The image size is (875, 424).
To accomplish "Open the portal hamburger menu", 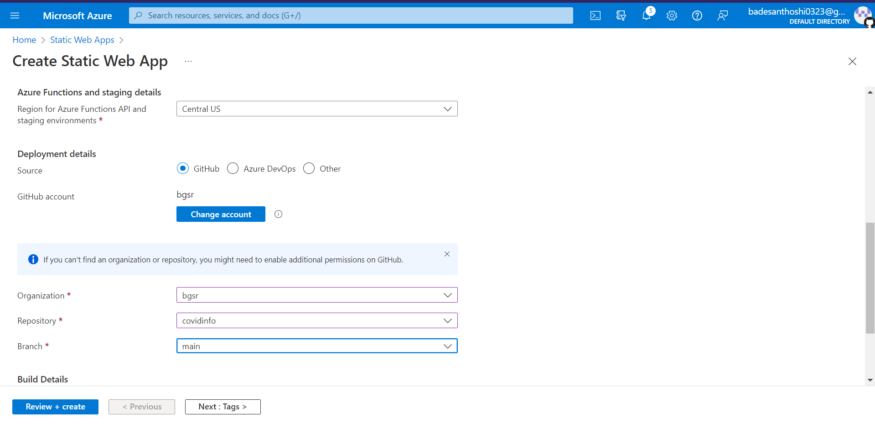I will [x=15, y=16].
